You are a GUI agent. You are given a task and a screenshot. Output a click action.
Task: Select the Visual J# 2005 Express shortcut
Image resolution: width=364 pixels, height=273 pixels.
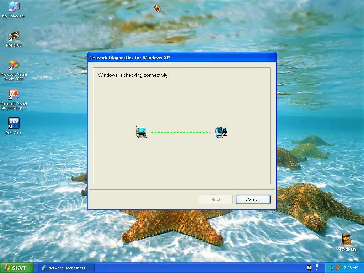click(x=14, y=100)
